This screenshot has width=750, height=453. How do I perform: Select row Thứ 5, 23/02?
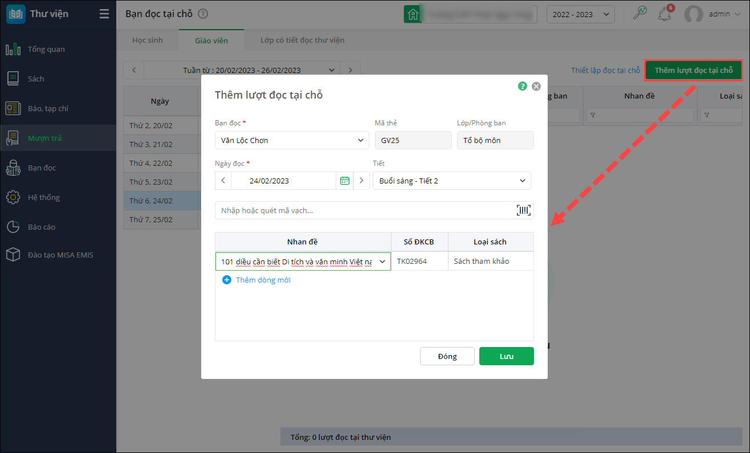click(160, 182)
